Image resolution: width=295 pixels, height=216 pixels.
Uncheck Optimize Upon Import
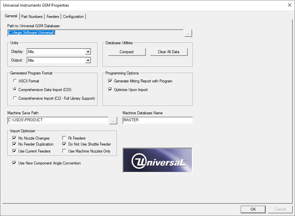point(110,89)
